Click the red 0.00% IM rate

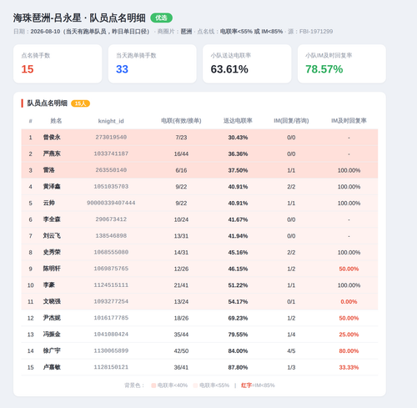(349, 301)
